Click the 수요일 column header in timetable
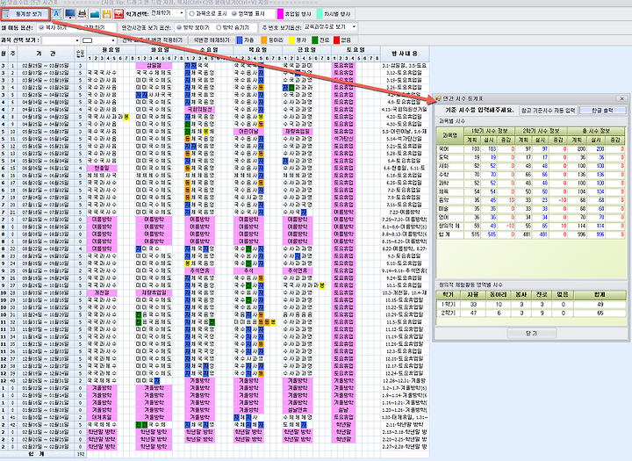632x461 pixels. coord(209,50)
